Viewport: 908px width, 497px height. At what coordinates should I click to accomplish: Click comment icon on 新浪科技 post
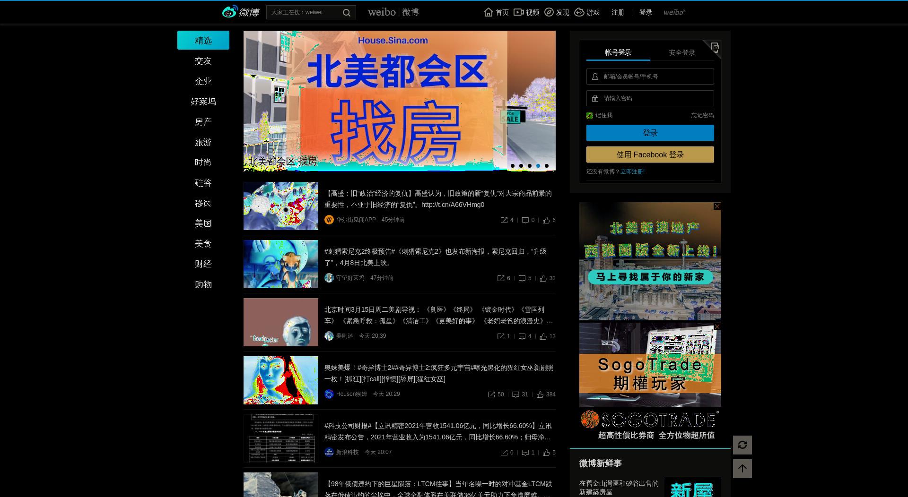(525, 453)
